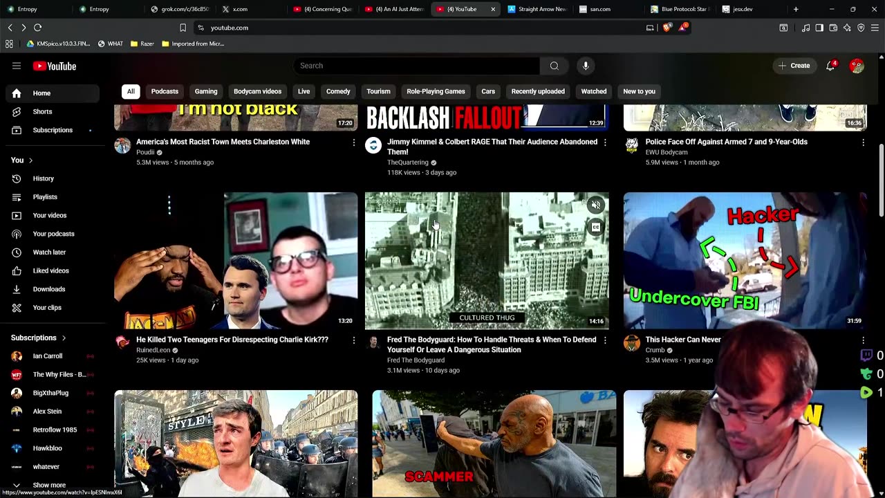Open the browser main menu icon
885x498 pixels.
point(875,28)
